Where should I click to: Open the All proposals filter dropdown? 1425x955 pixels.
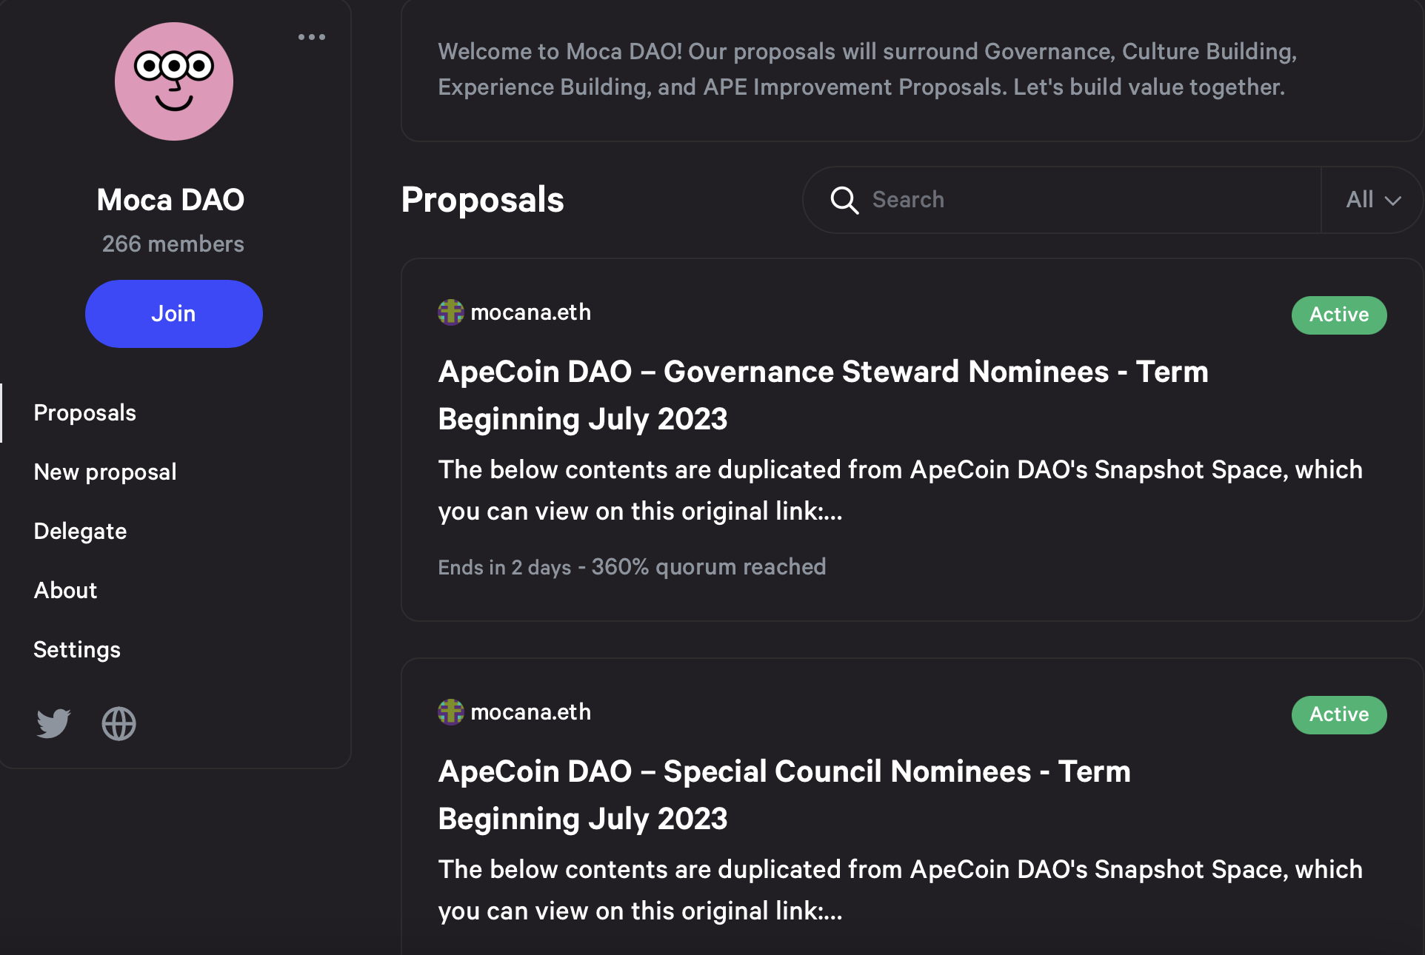1369,200
